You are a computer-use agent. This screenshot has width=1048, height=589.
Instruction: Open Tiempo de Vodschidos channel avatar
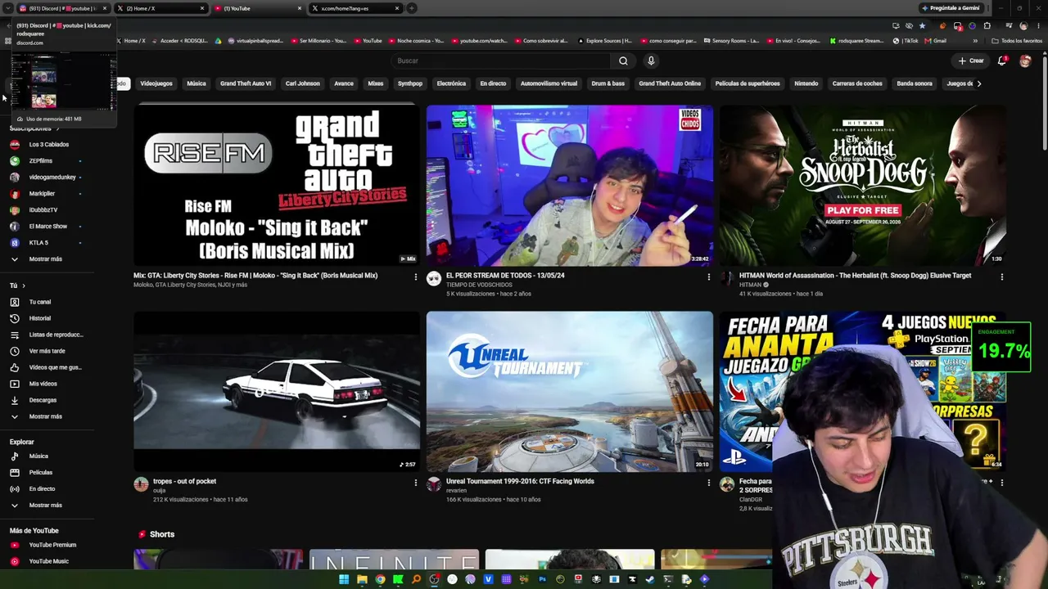(434, 279)
